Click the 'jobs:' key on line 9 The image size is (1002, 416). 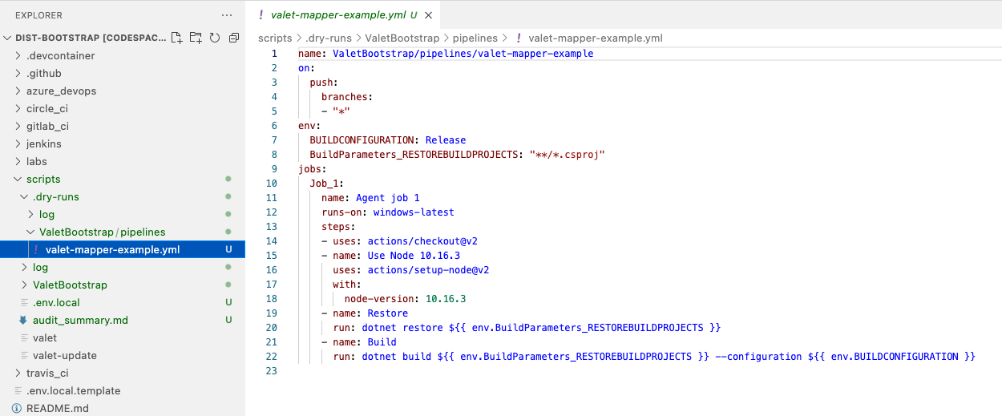pos(313,169)
